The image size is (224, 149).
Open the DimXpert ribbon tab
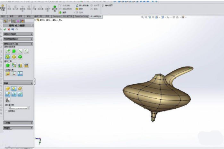[x=57, y=16]
